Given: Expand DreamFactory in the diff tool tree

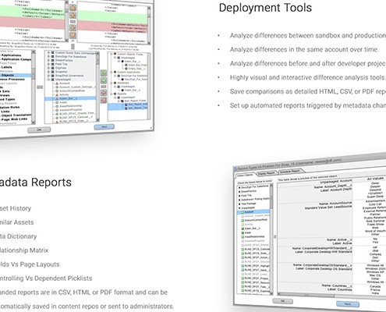Looking at the screenshot, I should coord(48,60).
